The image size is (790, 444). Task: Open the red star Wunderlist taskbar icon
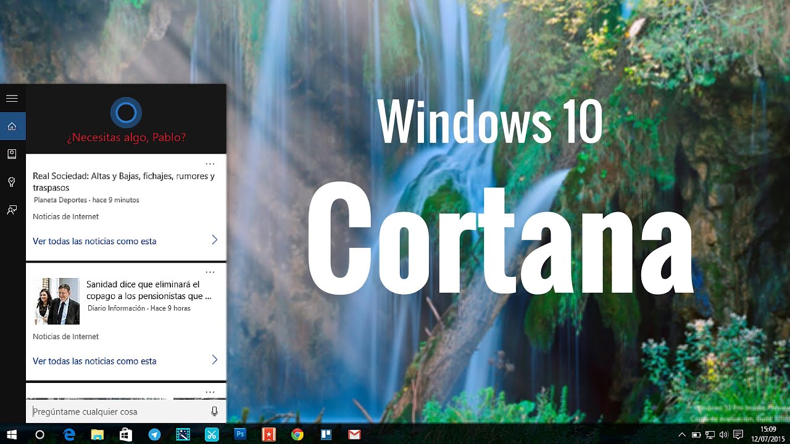pos(269,434)
